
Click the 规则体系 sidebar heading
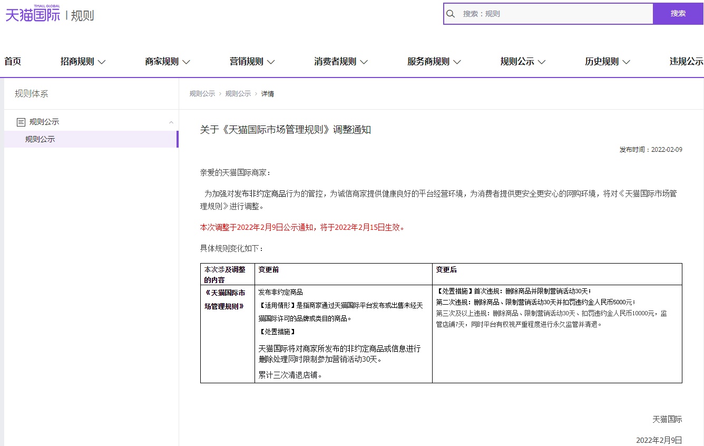pos(32,94)
